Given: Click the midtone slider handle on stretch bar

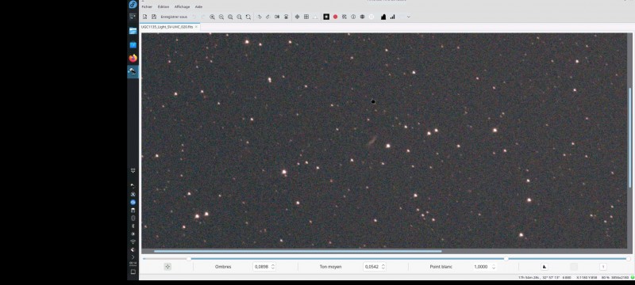Looking at the screenshot, I should coord(506,259).
